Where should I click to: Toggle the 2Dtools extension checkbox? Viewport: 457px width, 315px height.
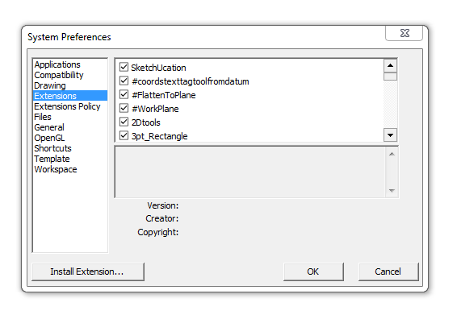click(124, 122)
